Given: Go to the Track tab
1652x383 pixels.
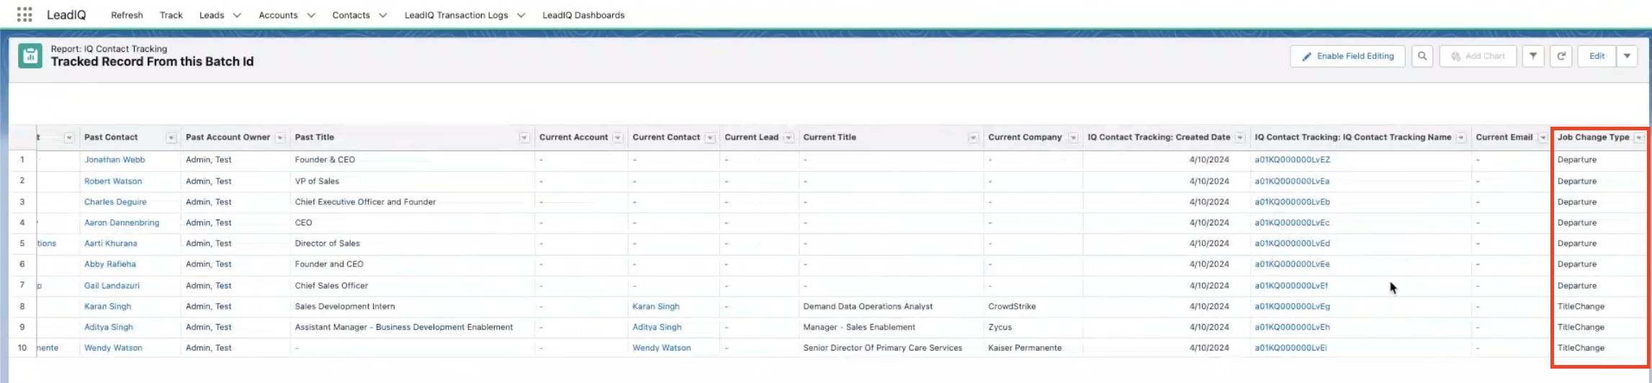Looking at the screenshot, I should pos(171,15).
